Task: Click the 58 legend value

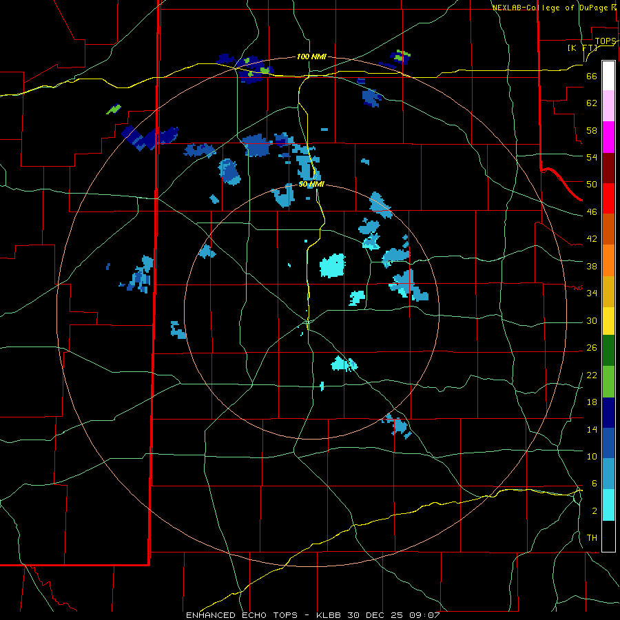Action: (592, 130)
